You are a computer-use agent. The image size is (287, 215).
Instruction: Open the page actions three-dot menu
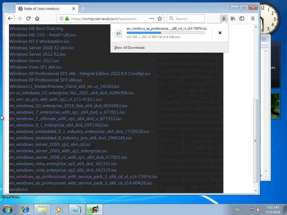click(152, 18)
